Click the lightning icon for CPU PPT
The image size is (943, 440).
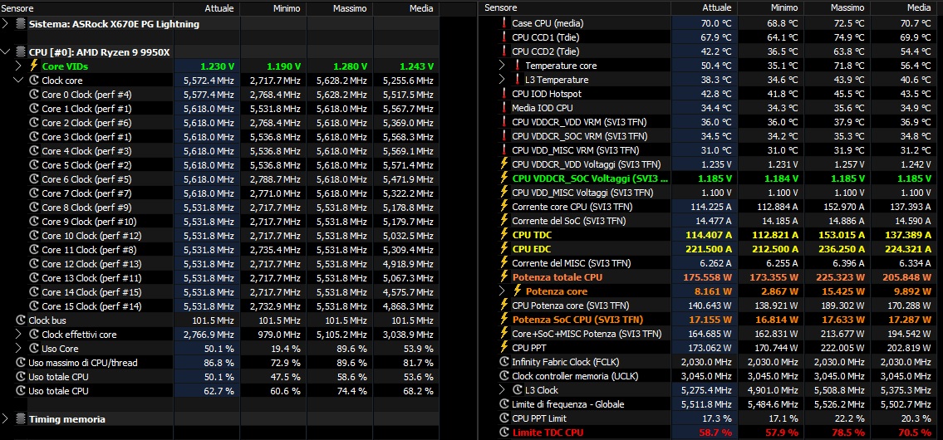point(504,347)
